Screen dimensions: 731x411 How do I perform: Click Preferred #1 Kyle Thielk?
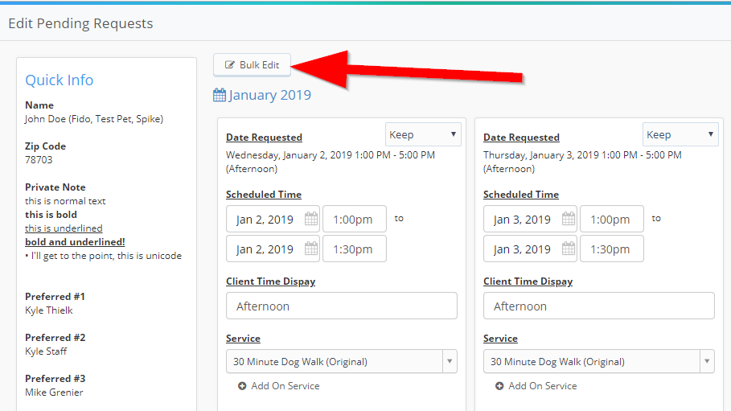[49, 310]
